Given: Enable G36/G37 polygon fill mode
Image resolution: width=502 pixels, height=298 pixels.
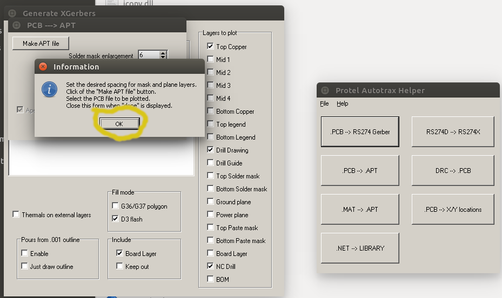Looking at the screenshot, I should click(115, 206).
